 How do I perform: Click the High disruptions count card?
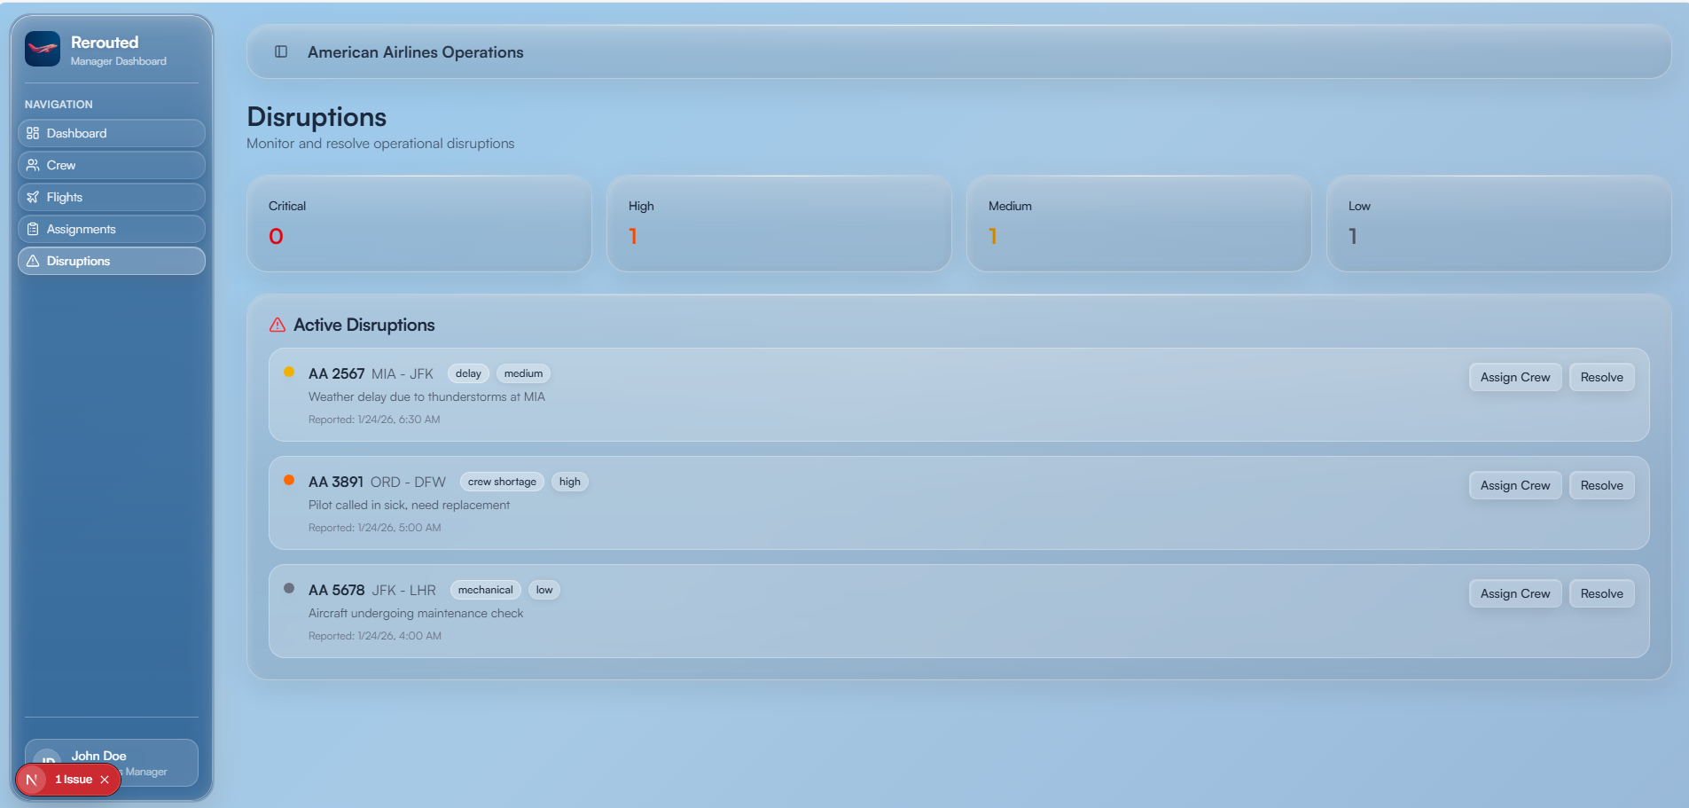pos(778,224)
